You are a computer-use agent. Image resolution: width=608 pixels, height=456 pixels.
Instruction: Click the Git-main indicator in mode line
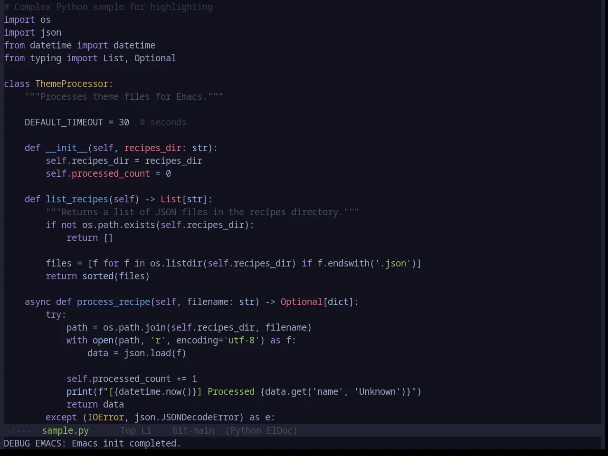click(x=193, y=430)
